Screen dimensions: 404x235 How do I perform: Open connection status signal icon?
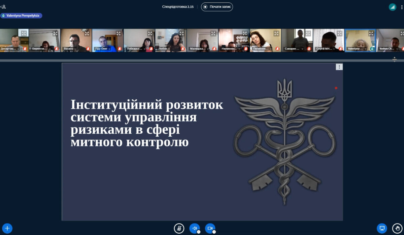tap(393, 7)
